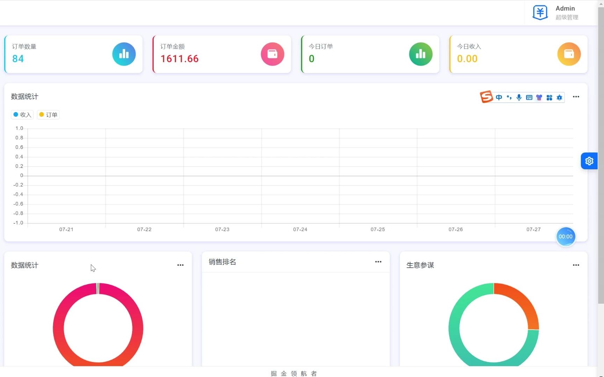Click the pink-red ring in the 数据统计 donut
Viewport: 604px width, 377px height.
pyautogui.click(x=58, y=328)
